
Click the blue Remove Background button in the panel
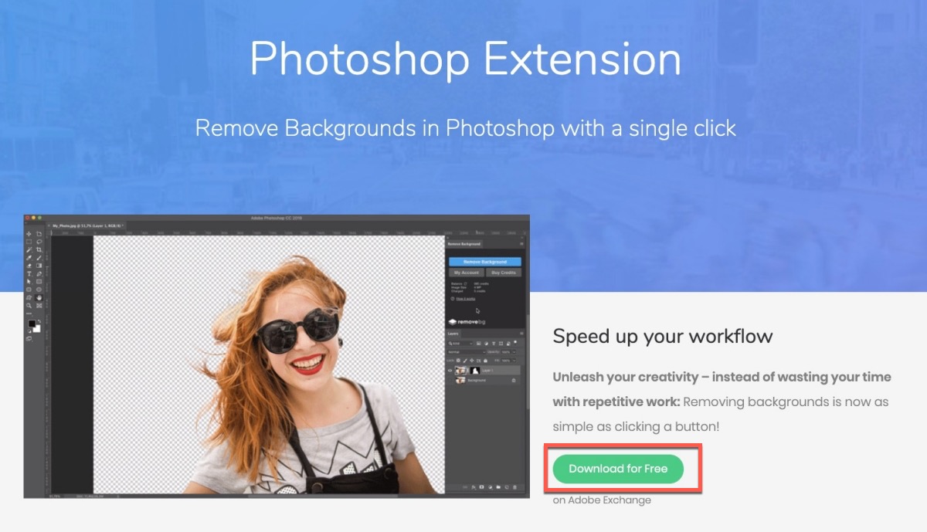485,262
